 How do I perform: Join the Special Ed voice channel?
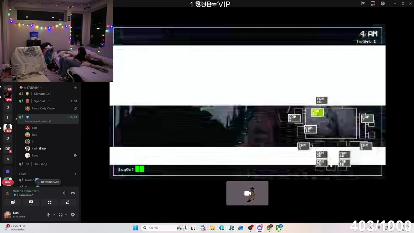click(49, 101)
